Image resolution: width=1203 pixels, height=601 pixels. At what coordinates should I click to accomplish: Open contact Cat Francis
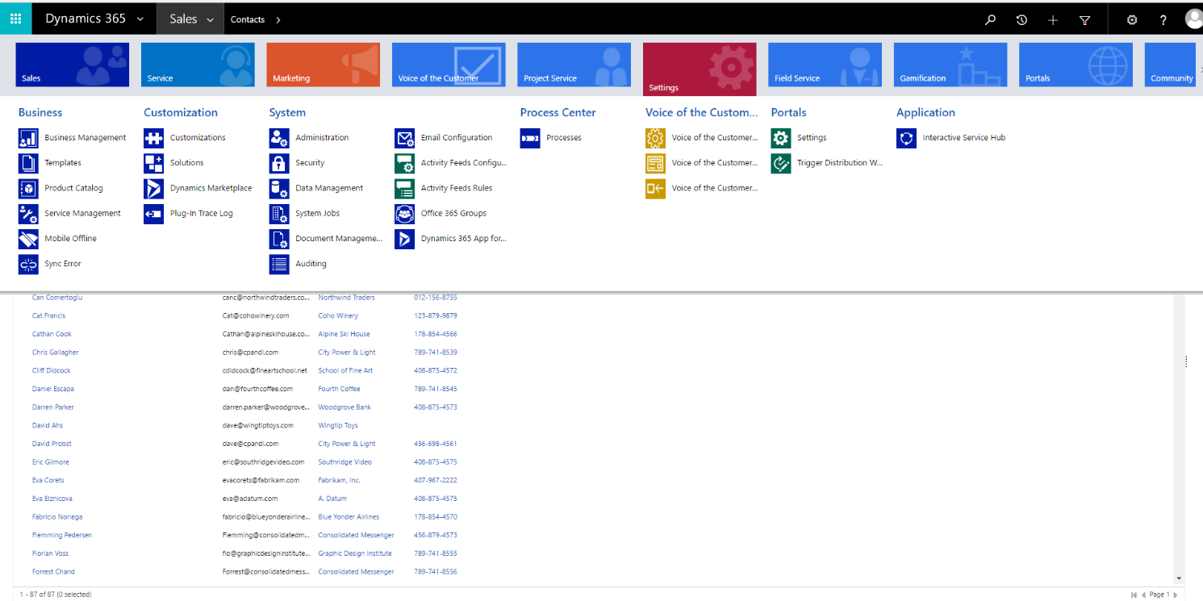[49, 316]
